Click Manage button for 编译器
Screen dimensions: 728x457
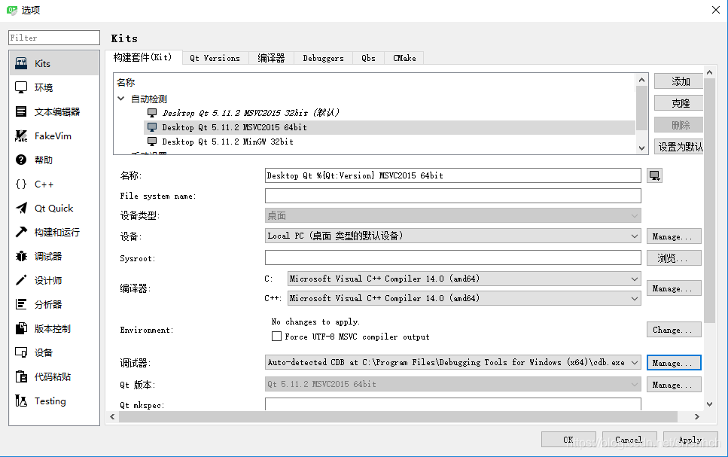674,288
